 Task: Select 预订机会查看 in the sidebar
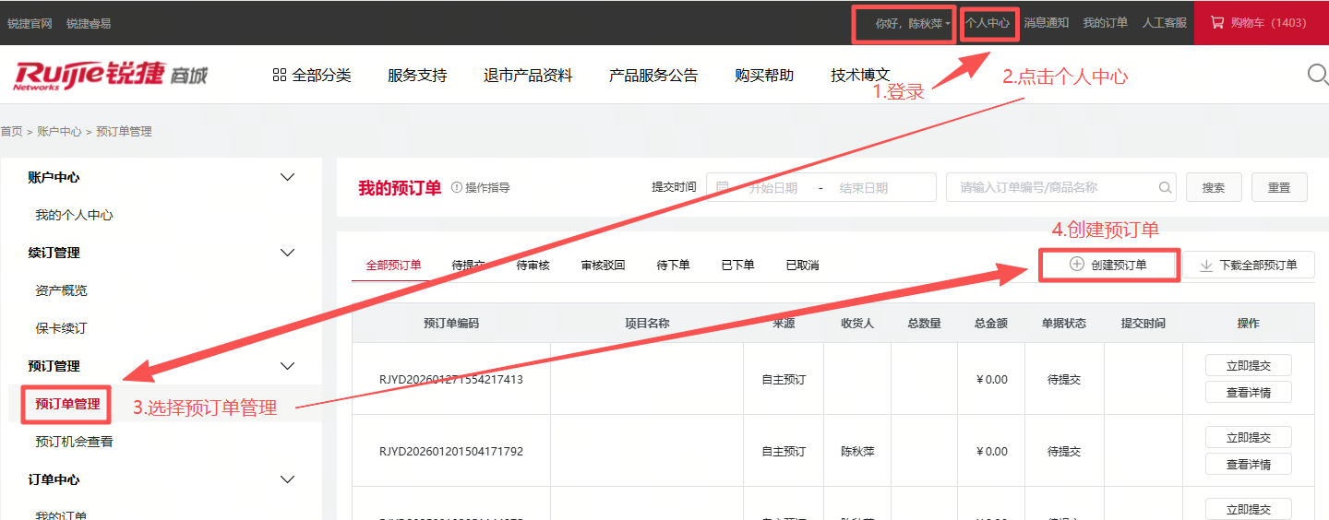74,442
